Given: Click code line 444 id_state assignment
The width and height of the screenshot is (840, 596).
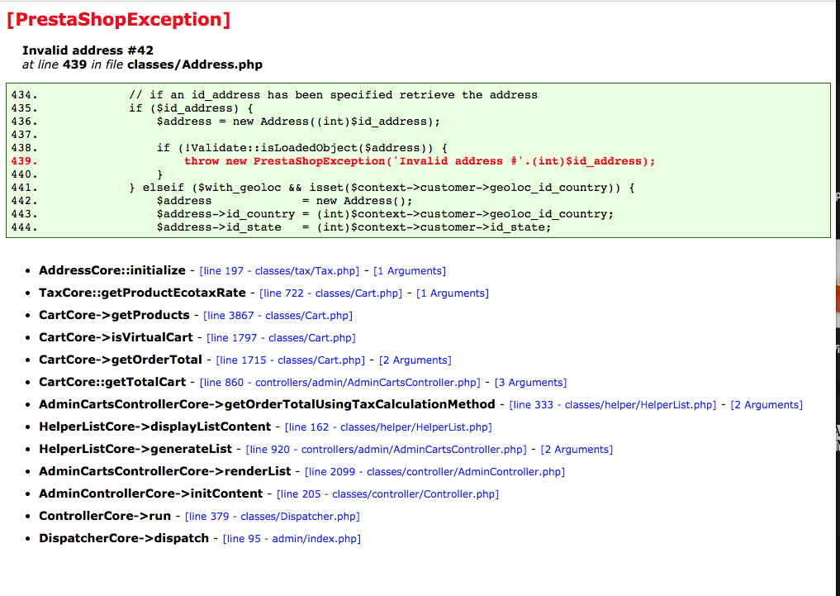Looking at the screenshot, I should (x=354, y=227).
